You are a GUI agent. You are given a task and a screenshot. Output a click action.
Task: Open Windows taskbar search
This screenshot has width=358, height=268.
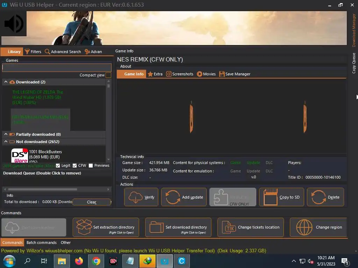[27, 261]
